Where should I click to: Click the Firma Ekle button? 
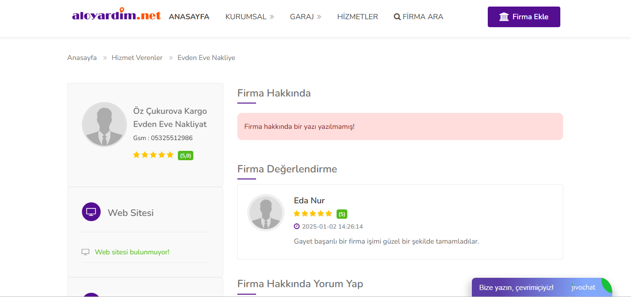click(524, 17)
